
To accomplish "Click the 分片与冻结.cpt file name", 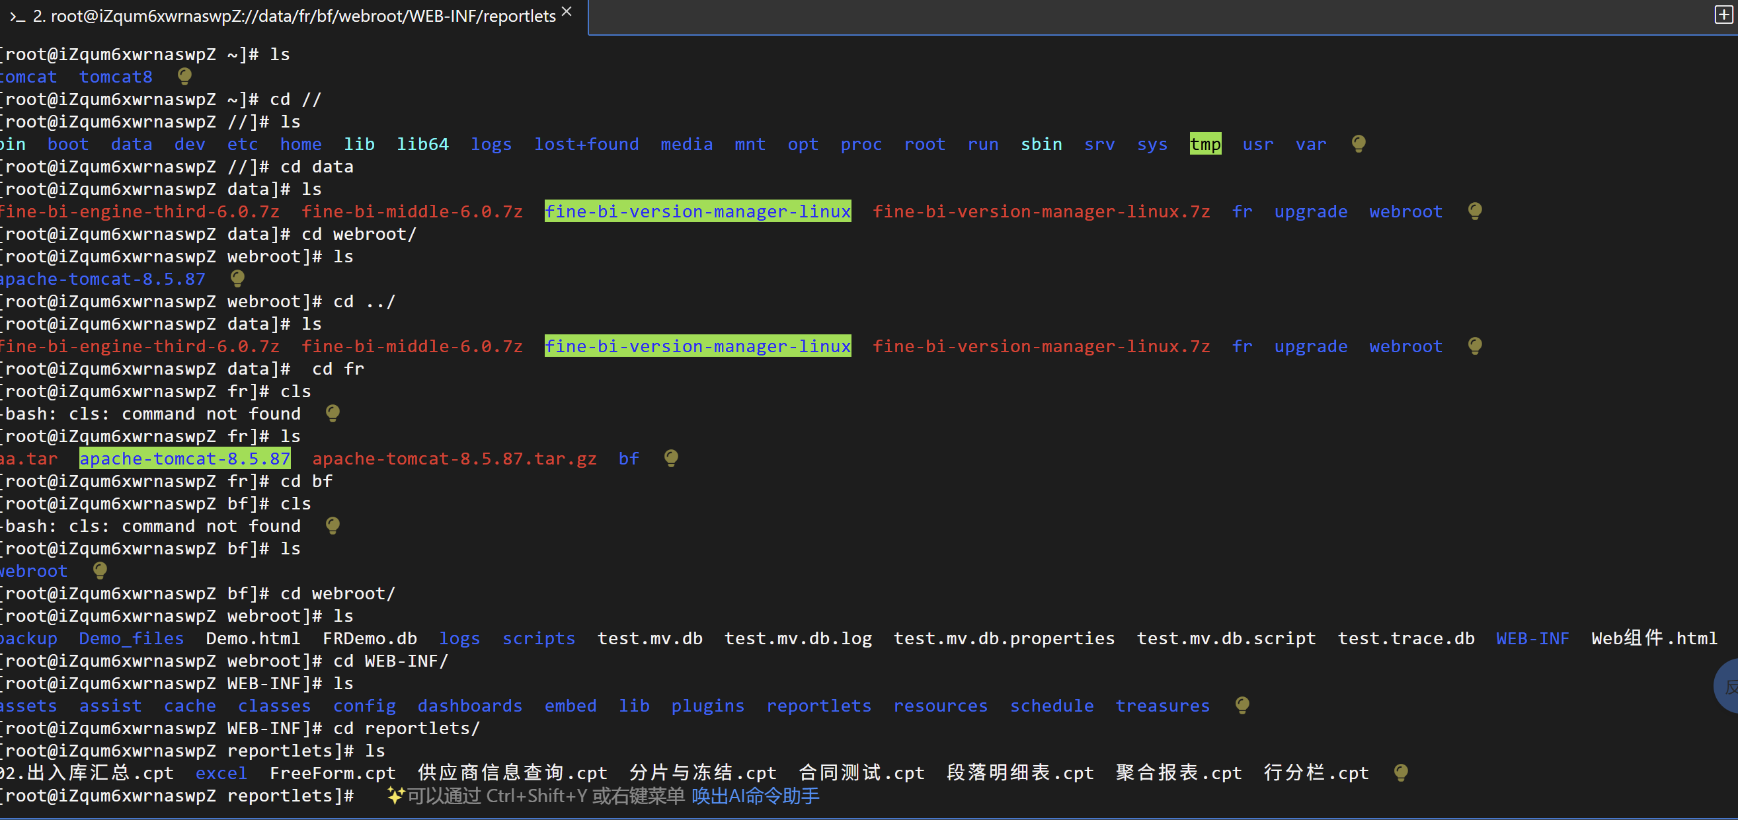I will (x=703, y=773).
